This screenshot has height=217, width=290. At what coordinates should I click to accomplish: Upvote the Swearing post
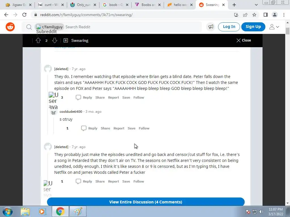38,40
